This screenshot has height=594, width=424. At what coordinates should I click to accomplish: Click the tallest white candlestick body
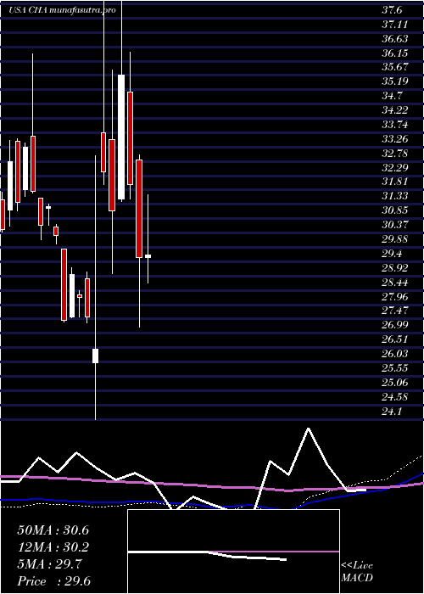coord(121,137)
